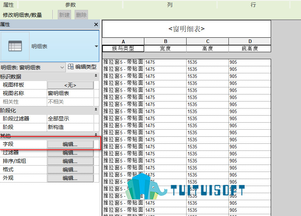
Task: Collapse the 阶段化 section
Action: pyautogui.click(x=96, y=110)
